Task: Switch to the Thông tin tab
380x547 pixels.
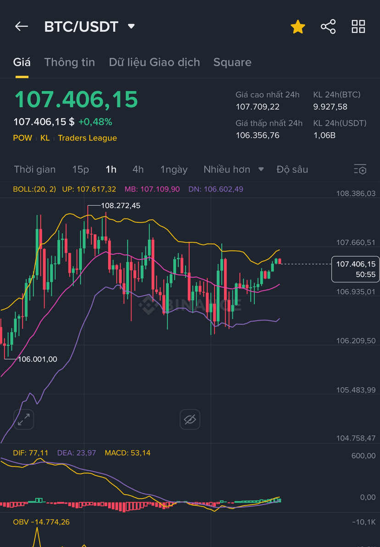Action: (69, 62)
